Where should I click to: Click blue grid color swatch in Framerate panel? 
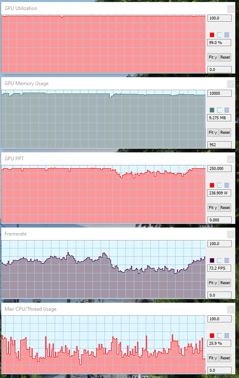click(x=227, y=260)
